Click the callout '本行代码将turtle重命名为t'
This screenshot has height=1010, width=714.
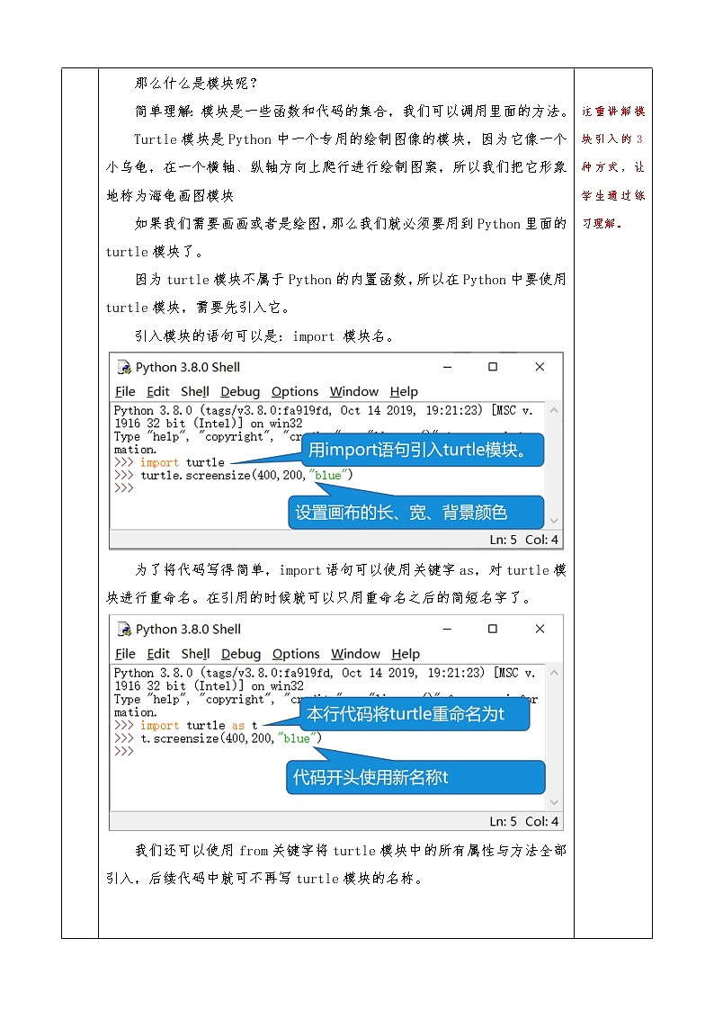[415, 714]
